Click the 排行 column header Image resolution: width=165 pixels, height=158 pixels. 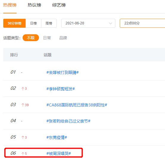[14, 55]
